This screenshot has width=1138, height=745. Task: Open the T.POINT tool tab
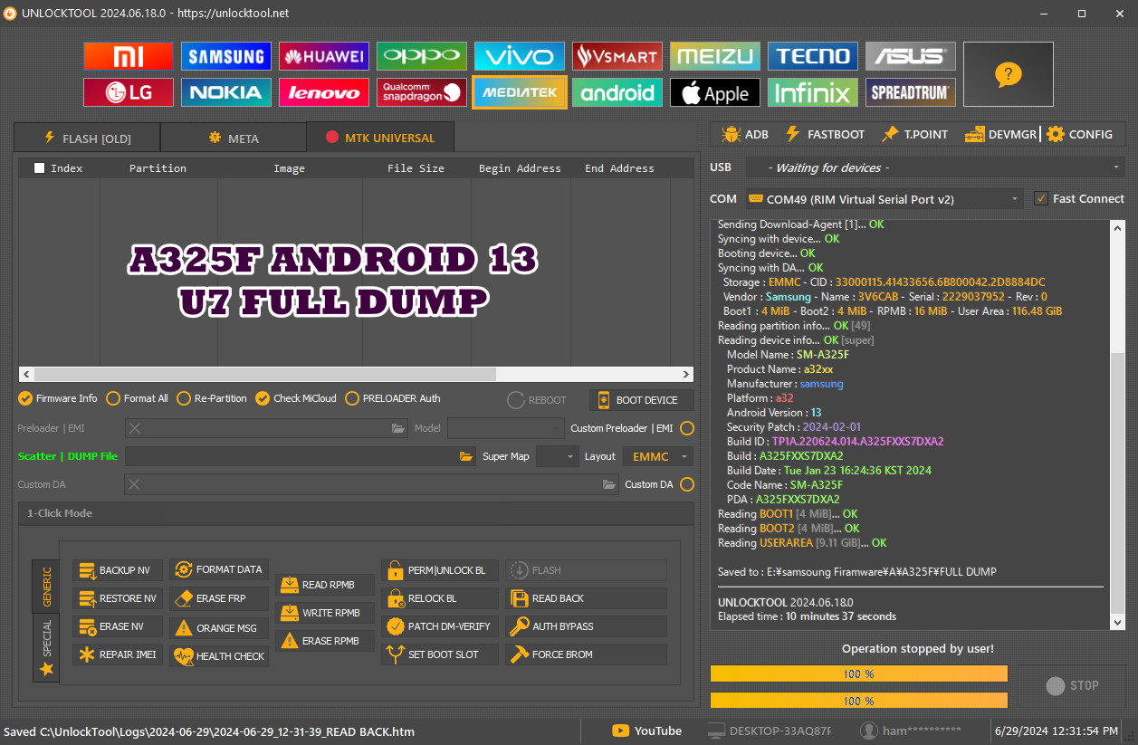click(915, 134)
